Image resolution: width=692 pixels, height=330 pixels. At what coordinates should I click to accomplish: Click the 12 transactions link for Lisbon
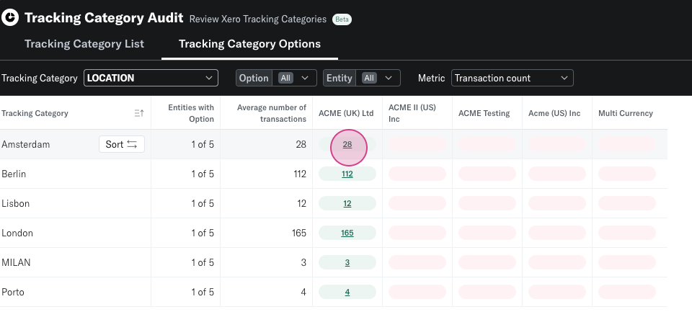coord(347,204)
